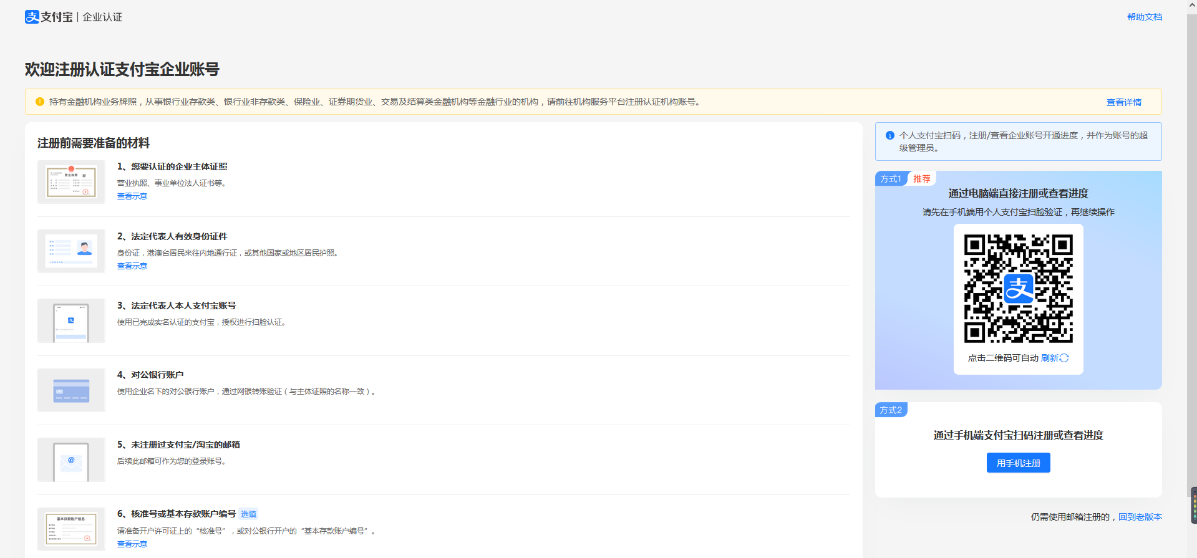The height and width of the screenshot is (558, 1197).
Task: Click the Alipay account phone illustration
Action: (71, 321)
